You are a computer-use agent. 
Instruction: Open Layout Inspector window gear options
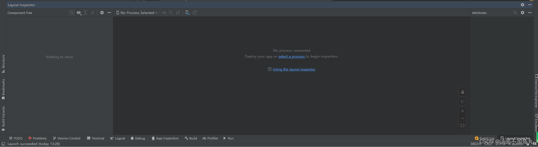523,5
